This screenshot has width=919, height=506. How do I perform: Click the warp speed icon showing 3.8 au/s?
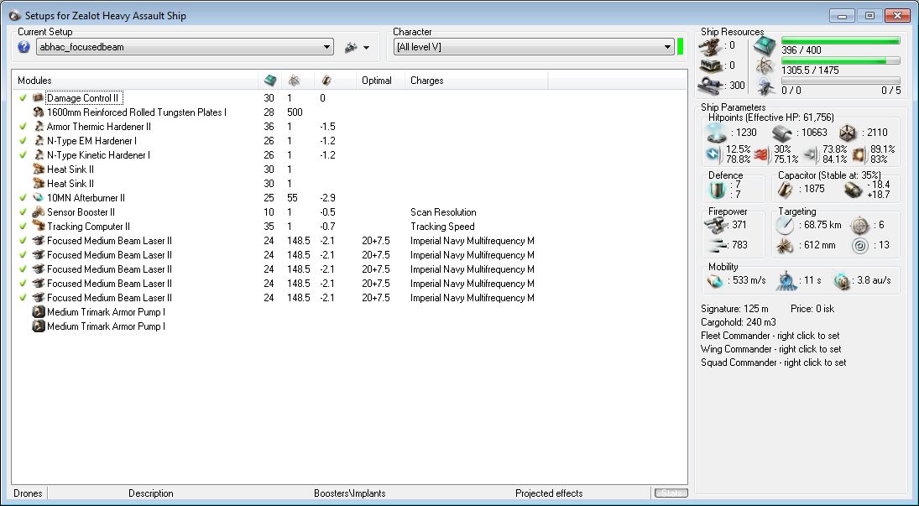point(842,281)
